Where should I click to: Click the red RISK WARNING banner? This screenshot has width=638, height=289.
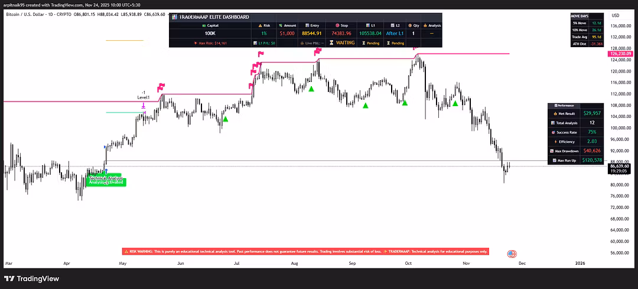305,251
